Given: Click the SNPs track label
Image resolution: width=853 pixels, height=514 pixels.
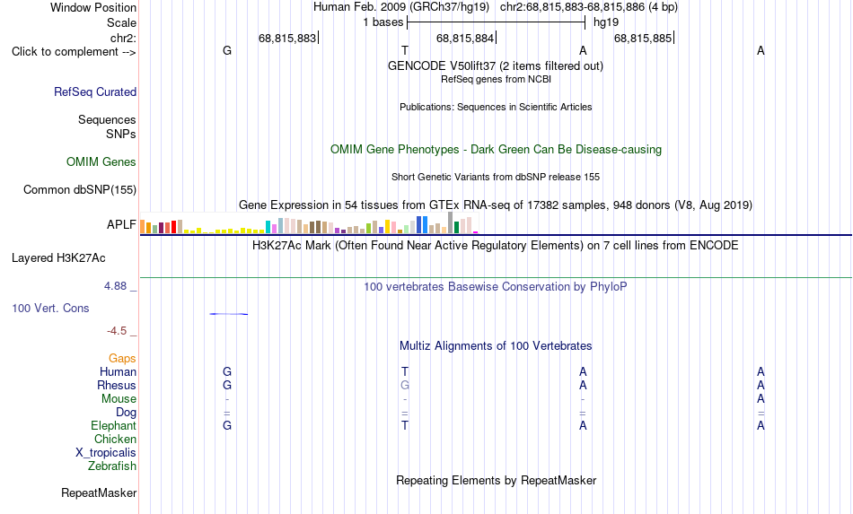Looking at the screenshot, I should (121, 134).
